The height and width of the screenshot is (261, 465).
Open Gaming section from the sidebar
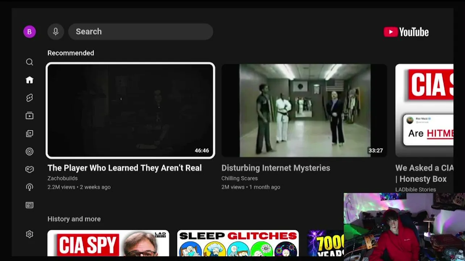tap(30, 169)
